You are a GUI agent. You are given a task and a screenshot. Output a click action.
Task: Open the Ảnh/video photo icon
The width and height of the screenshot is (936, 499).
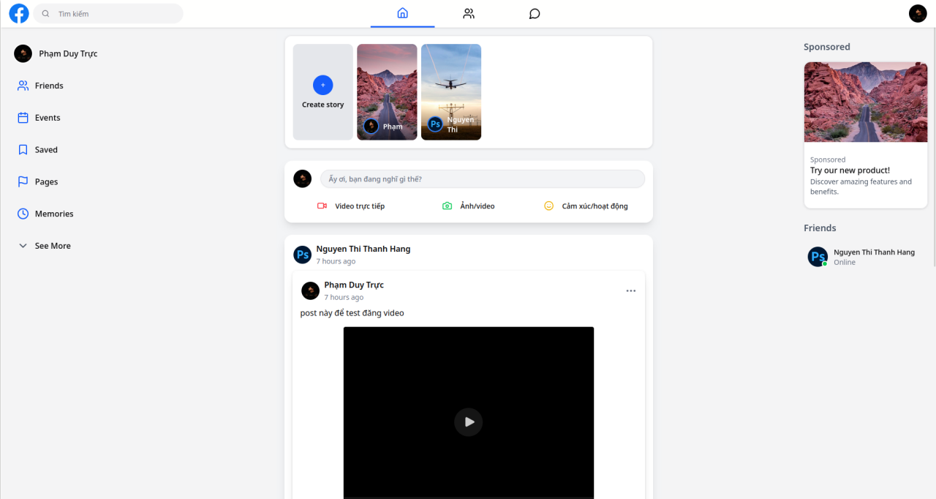[447, 206]
